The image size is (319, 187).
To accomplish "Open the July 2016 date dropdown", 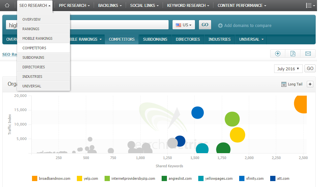I will 288,69.
